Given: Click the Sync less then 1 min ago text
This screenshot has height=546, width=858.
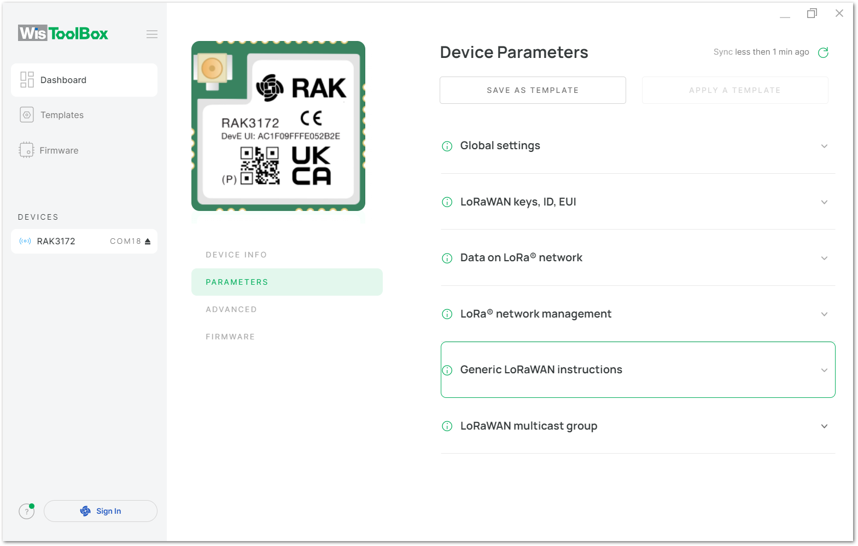Looking at the screenshot, I should coord(761,52).
